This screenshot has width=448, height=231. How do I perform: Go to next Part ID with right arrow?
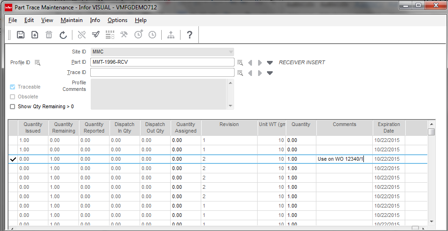[259, 62]
